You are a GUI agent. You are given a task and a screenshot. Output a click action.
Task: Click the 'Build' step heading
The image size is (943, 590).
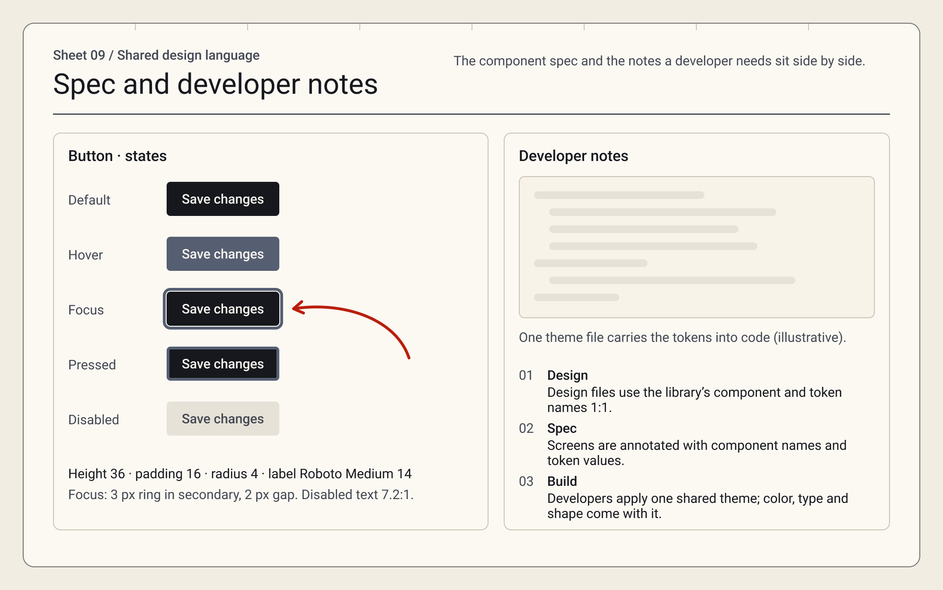562,481
